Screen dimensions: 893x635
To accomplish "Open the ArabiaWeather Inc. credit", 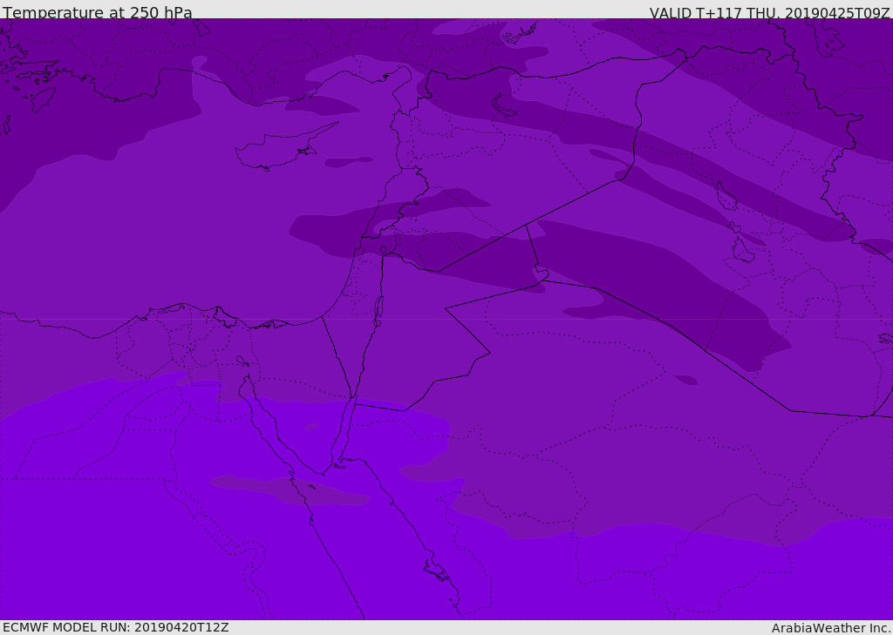I will (x=831, y=627).
